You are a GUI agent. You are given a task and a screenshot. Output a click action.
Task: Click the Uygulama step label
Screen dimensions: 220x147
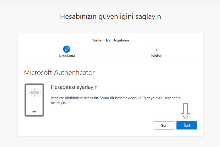coord(67,56)
